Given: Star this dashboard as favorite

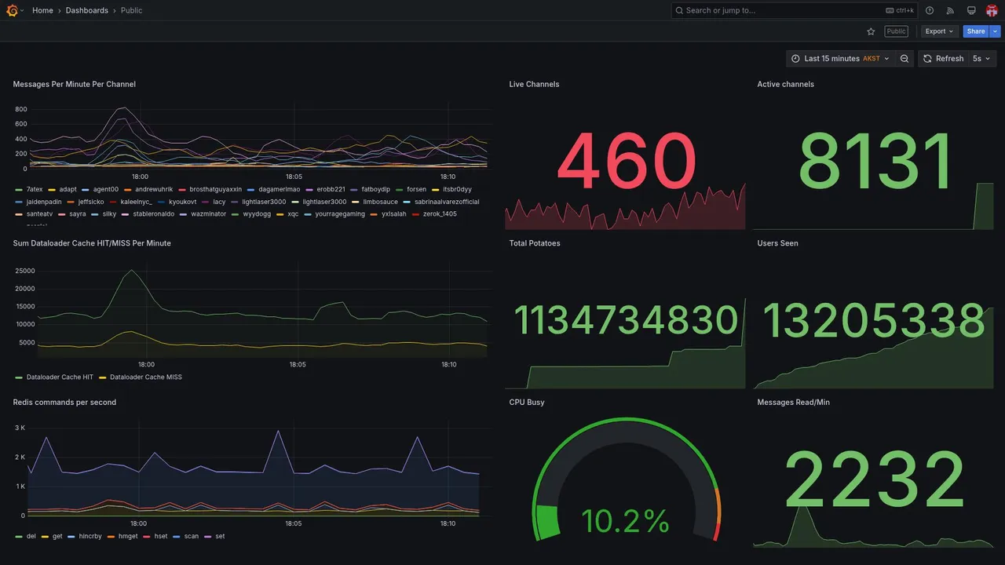Looking at the screenshot, I should [x=871, y=31].
